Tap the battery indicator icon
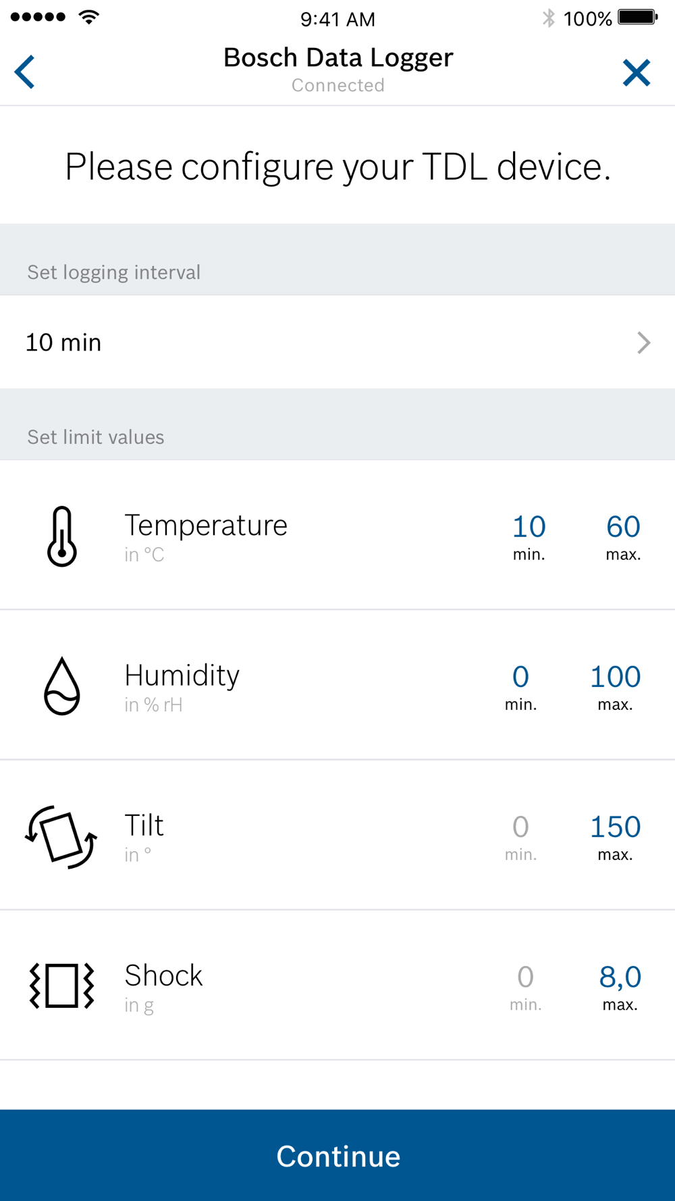 638,18
